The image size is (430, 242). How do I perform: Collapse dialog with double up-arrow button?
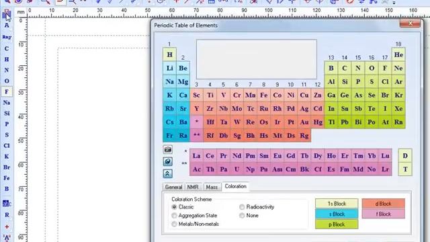(x=168, y=173)
